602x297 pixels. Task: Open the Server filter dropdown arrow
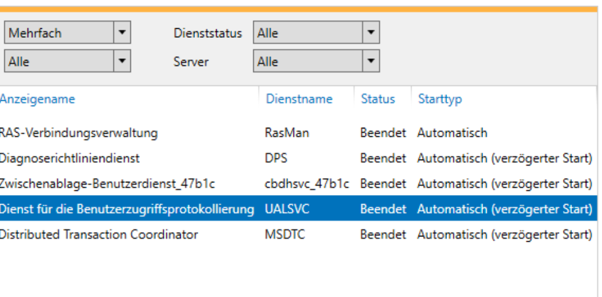[x=371, y=61]
